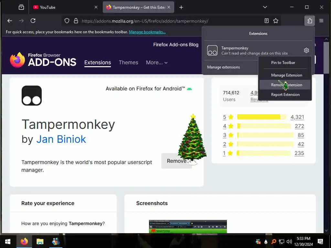Open the Tampermonkey gear options icon
This screenshot has width=331, height=248.
[x=306, y=50]
